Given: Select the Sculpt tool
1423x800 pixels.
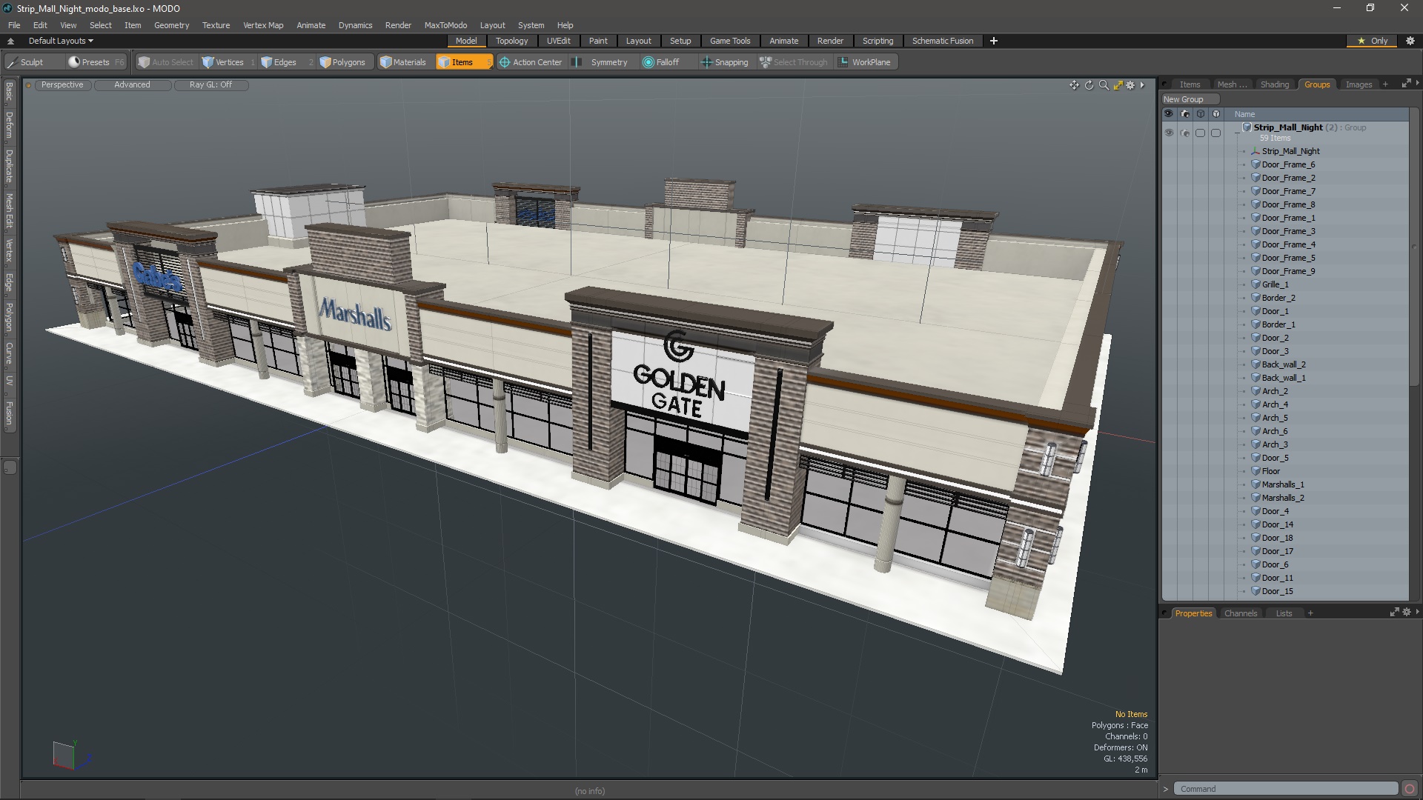Looking at the screenshot, I should tap(26, 62).
